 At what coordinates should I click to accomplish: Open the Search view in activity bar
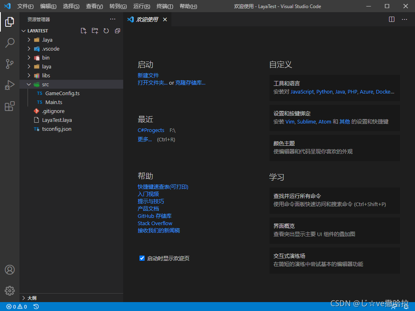[10, 43]
